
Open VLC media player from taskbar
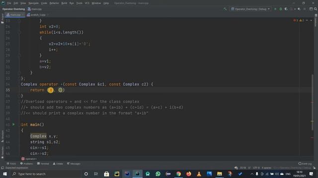pyautogui.click(x=199, y=174)
